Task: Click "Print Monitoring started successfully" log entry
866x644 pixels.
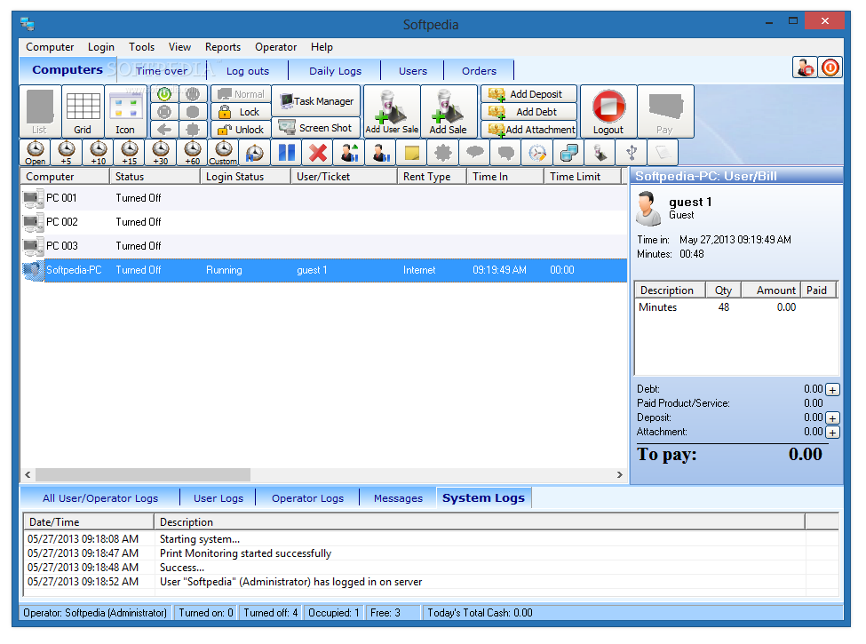Action: pos(245,553)
